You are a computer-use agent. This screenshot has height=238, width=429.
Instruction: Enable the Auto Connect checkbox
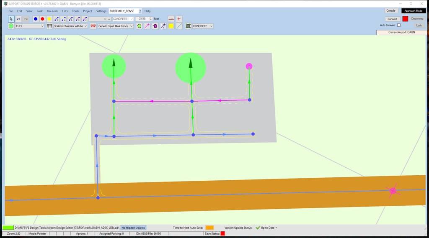399,25
